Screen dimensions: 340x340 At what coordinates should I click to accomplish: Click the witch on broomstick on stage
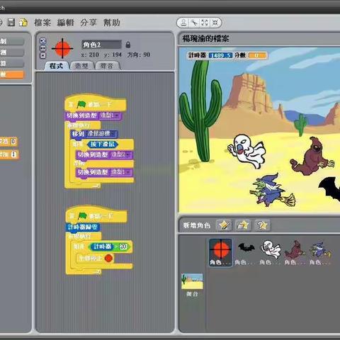tap(272, 190)
